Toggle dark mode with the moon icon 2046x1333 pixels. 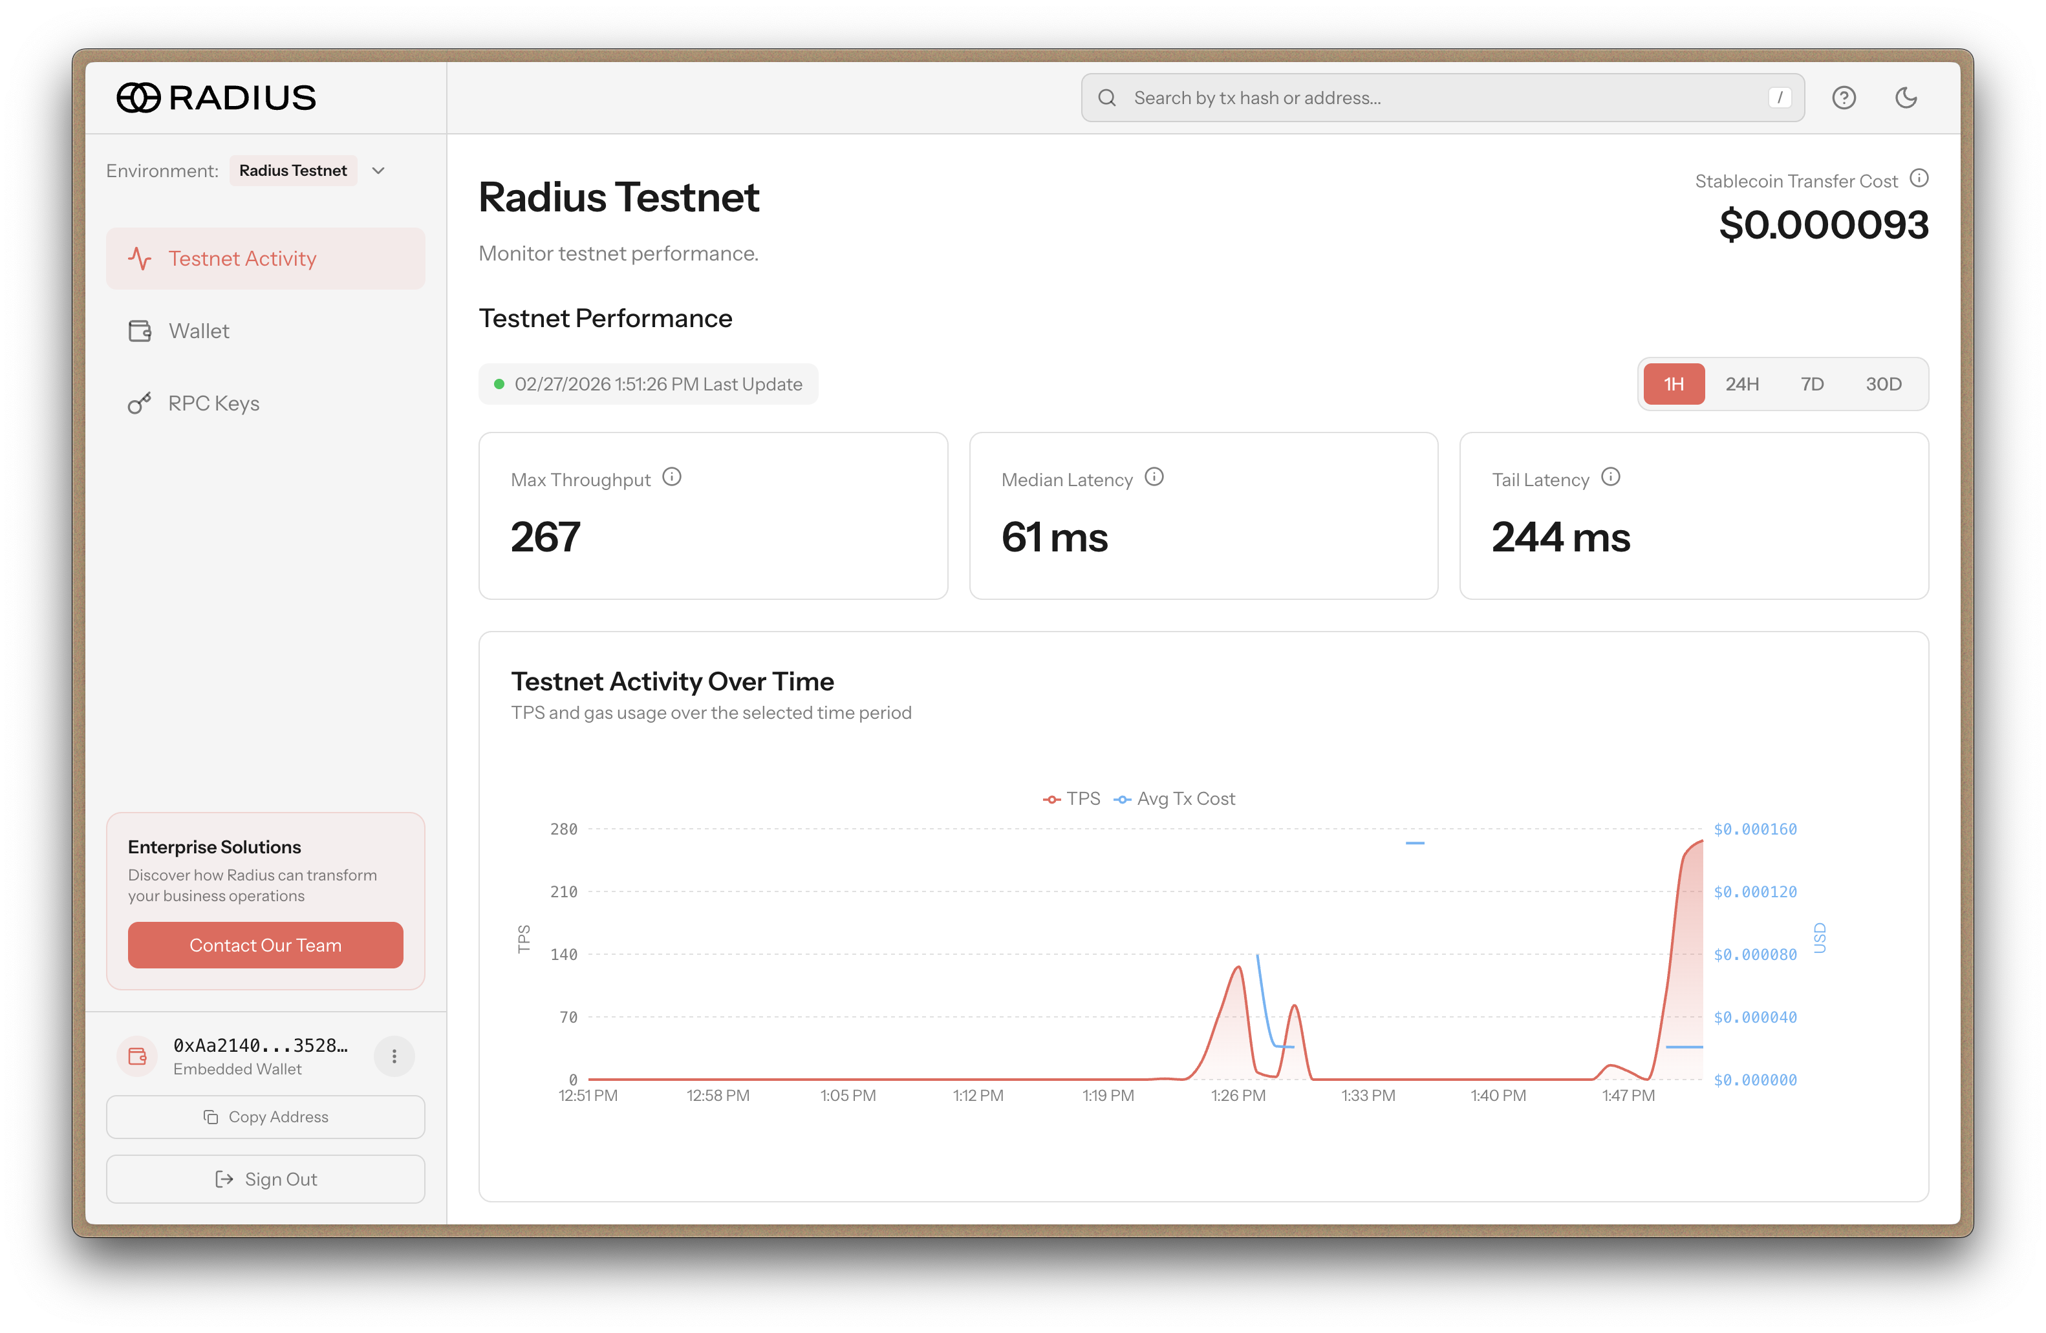(x=1906, y=98)
